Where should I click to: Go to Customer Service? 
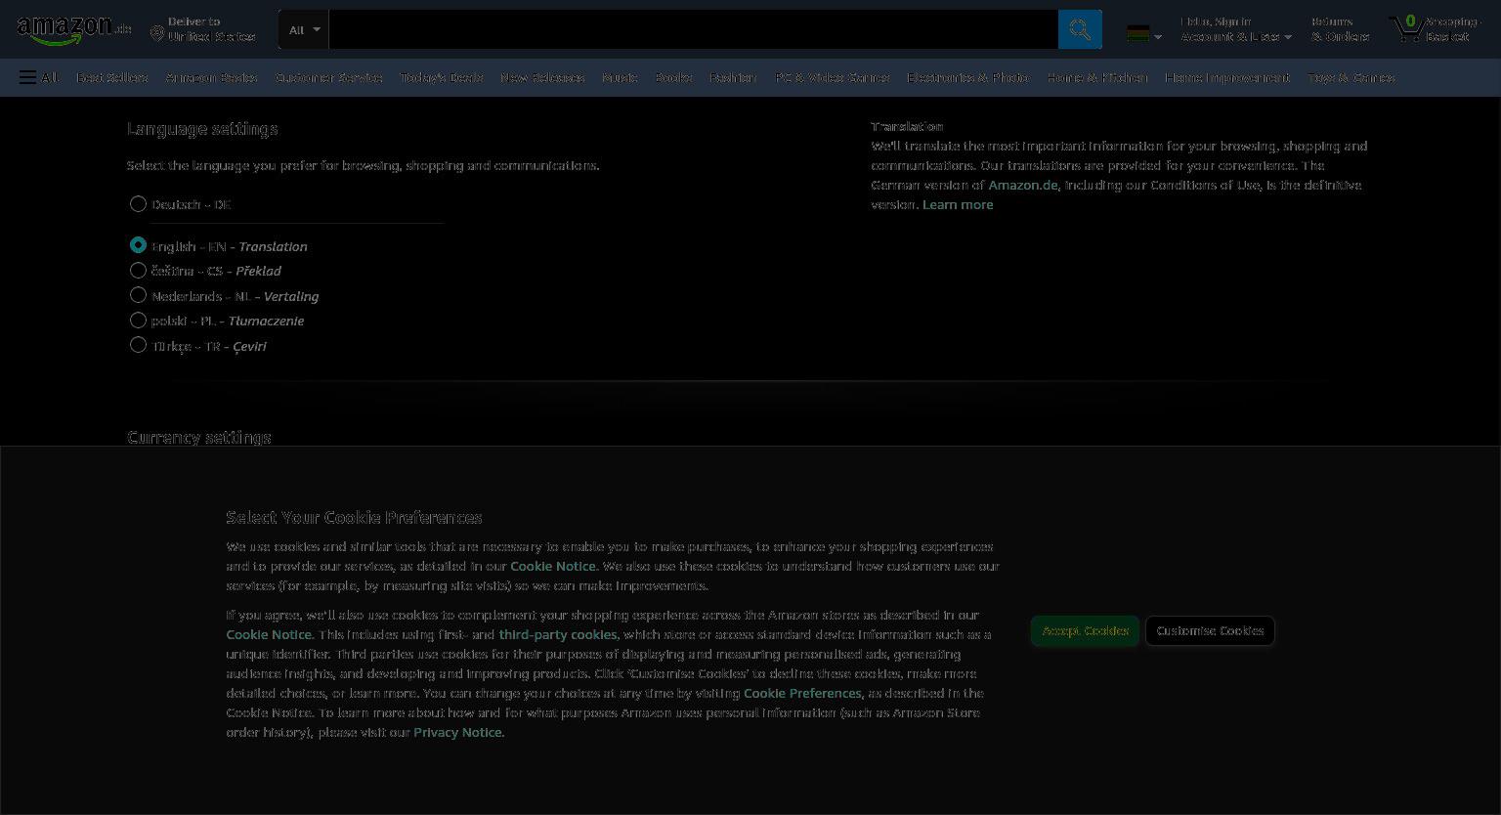tap(328, 77)
